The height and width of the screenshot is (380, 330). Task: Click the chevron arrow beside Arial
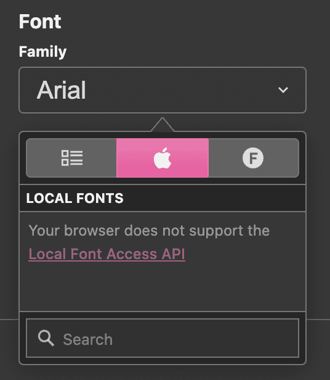click(283, 90)
